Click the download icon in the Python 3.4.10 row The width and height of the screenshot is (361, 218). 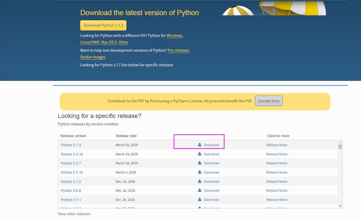pyautogui.click(x=200, y=154)
